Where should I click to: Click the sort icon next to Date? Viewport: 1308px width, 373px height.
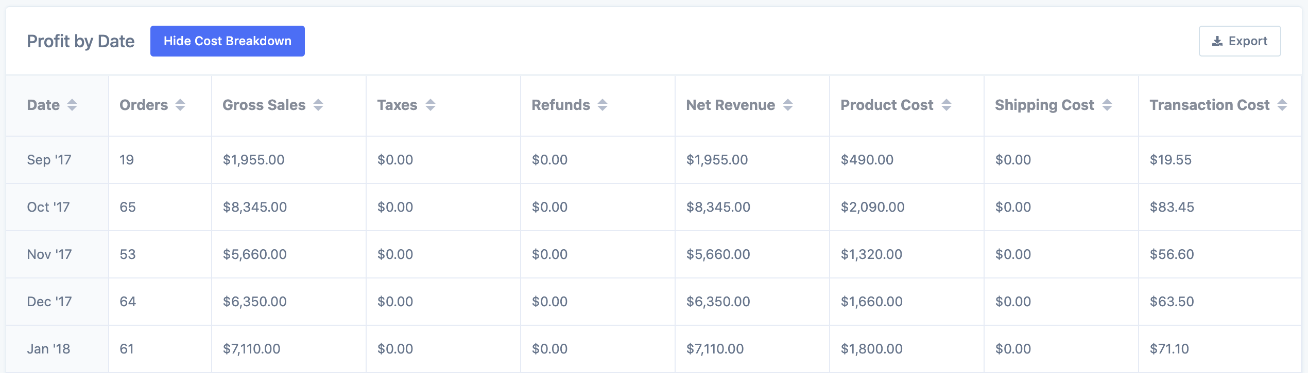point(72,105)
